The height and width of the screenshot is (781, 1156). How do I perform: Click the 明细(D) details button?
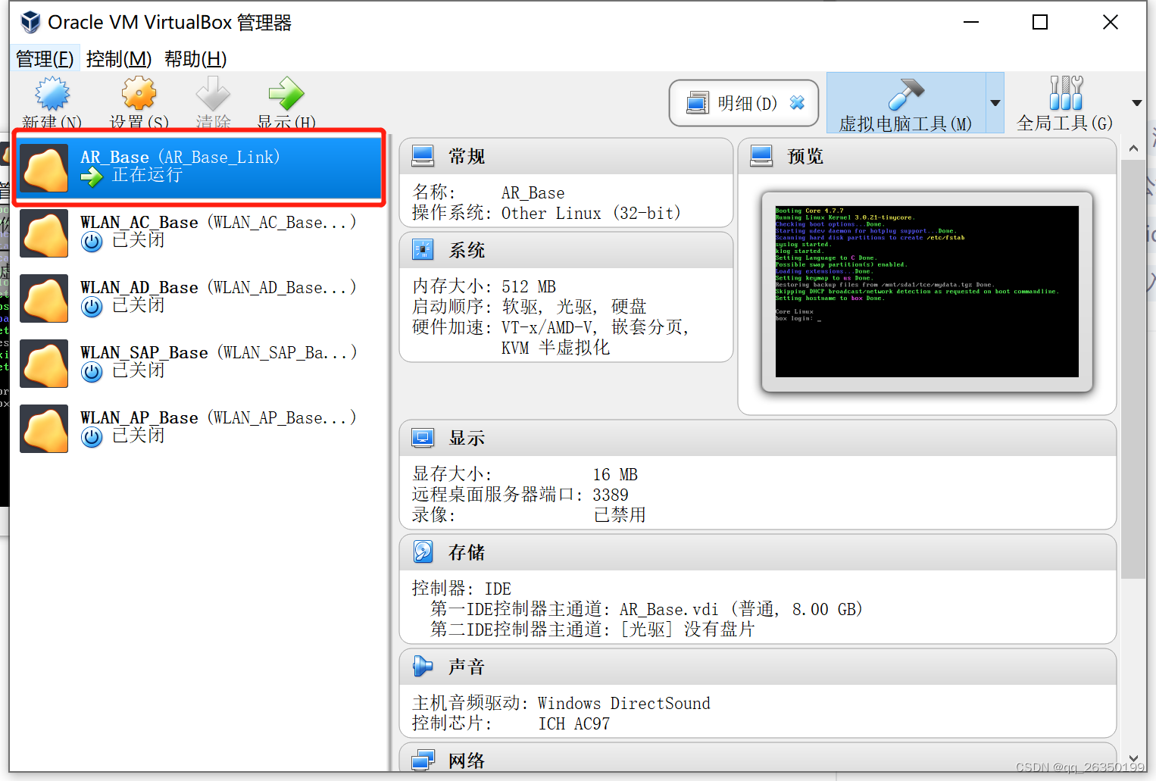pyautogui.click(x=744, y=103)
